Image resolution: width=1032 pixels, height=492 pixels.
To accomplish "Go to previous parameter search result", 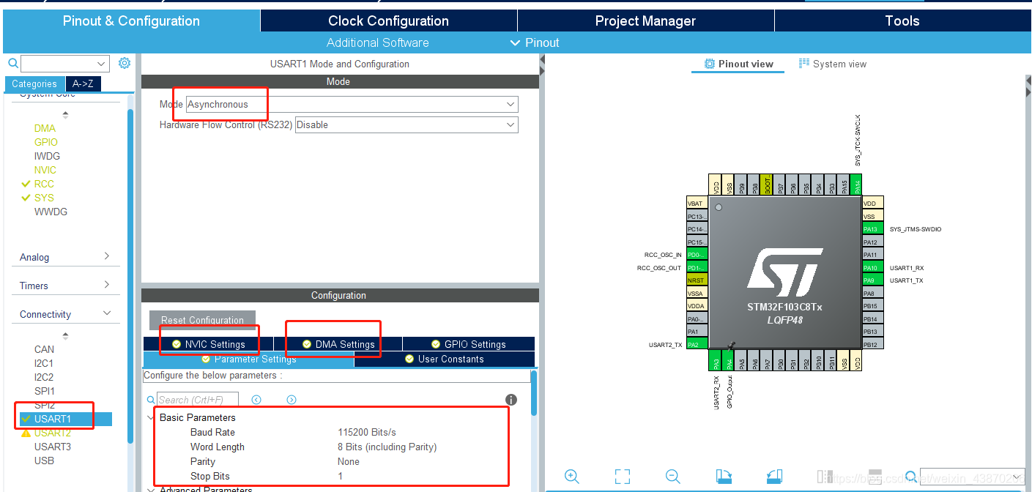I will (256, 399).
